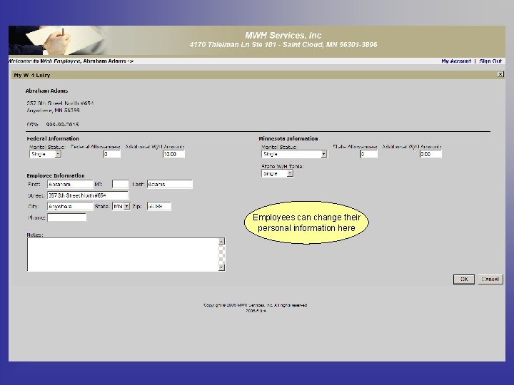
Task: Click the Notes scrollbar up arrow
Action: [x=221, y=241]
